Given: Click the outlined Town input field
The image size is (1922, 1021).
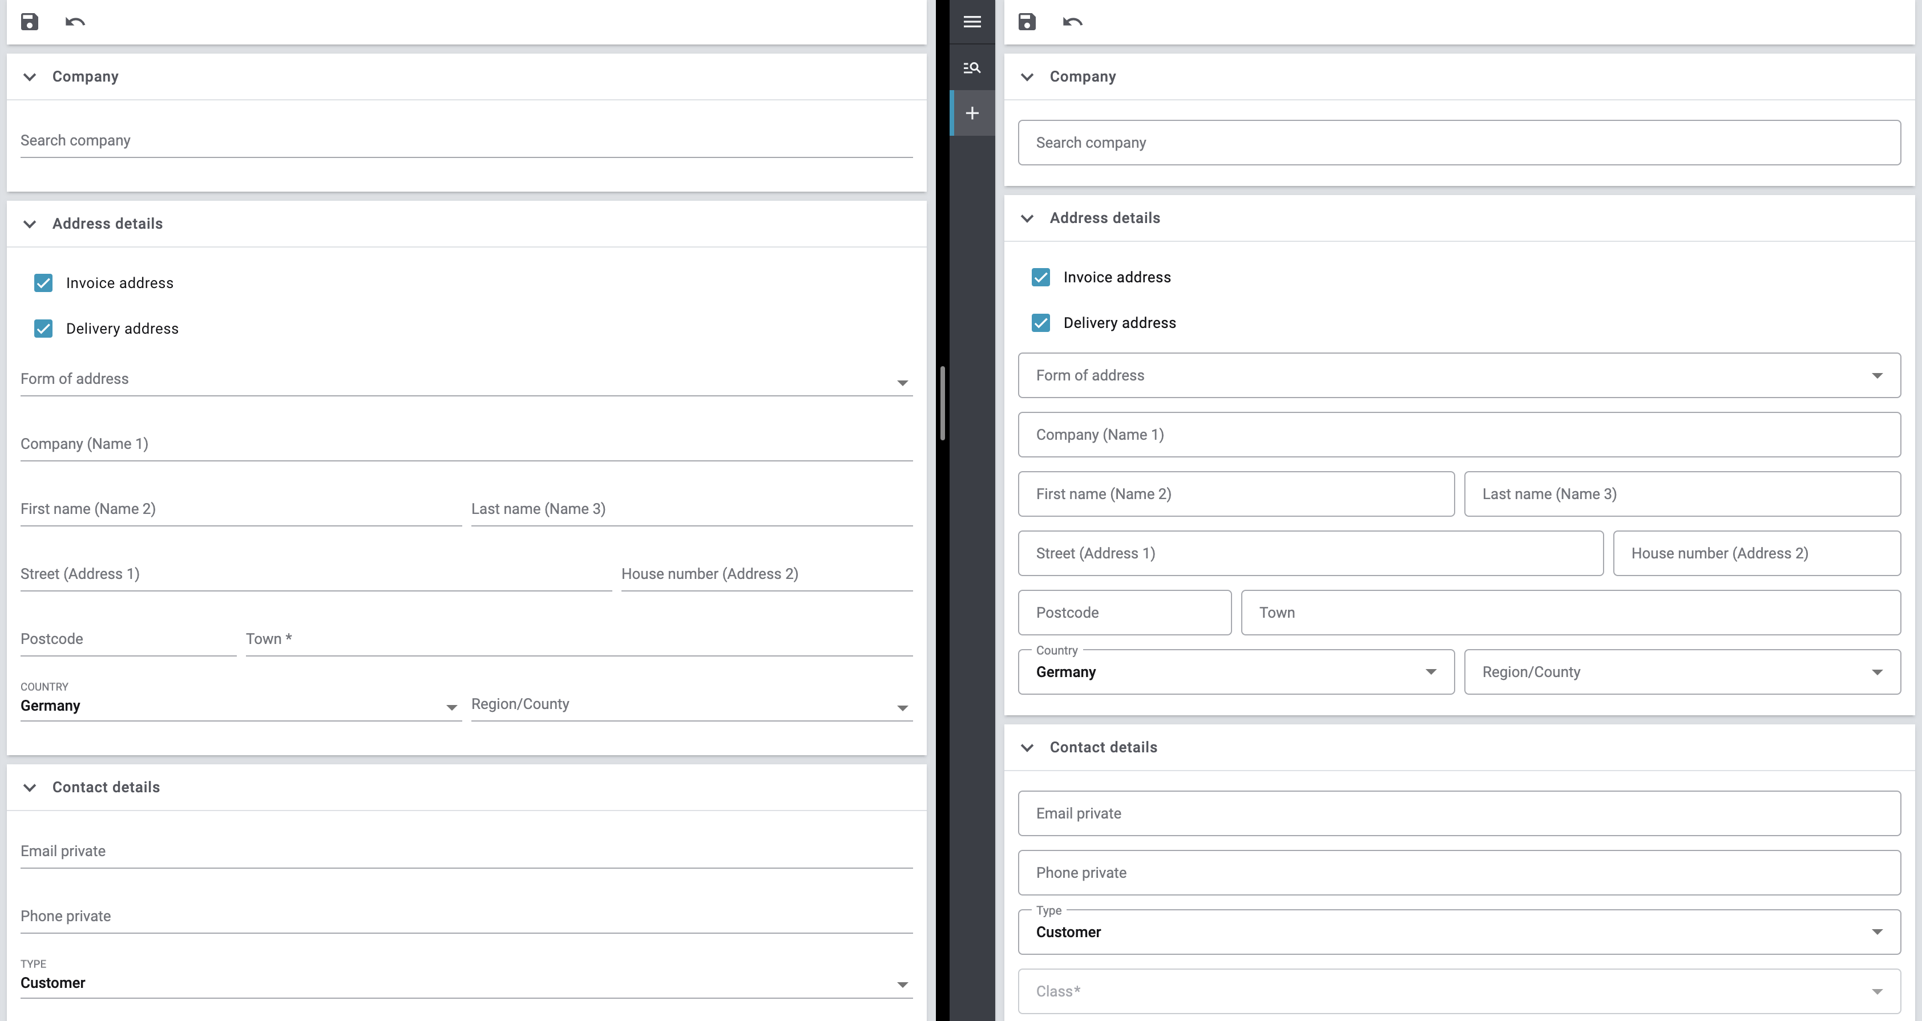Looking at the screenshot, I should pyautogui.click(x=1570, y=612).
